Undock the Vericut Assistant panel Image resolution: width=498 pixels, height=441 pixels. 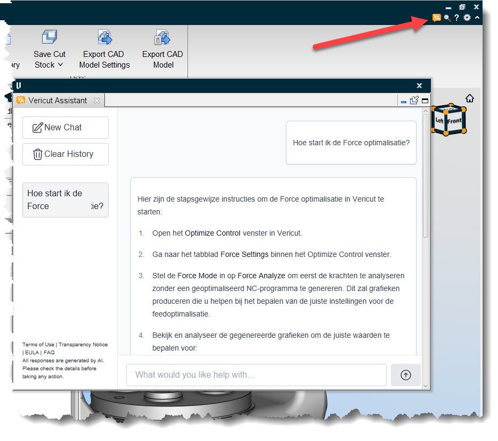point(414,100)
